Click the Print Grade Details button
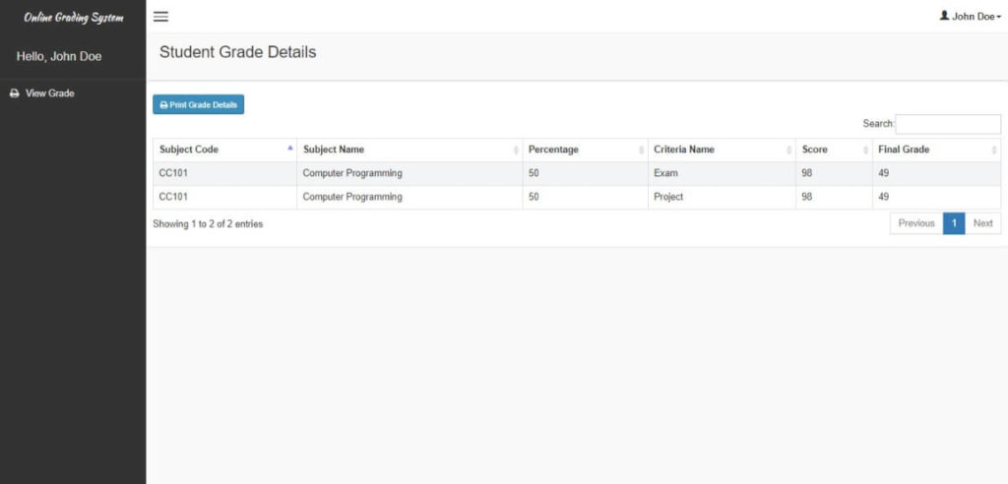 [x=198, y=105]
